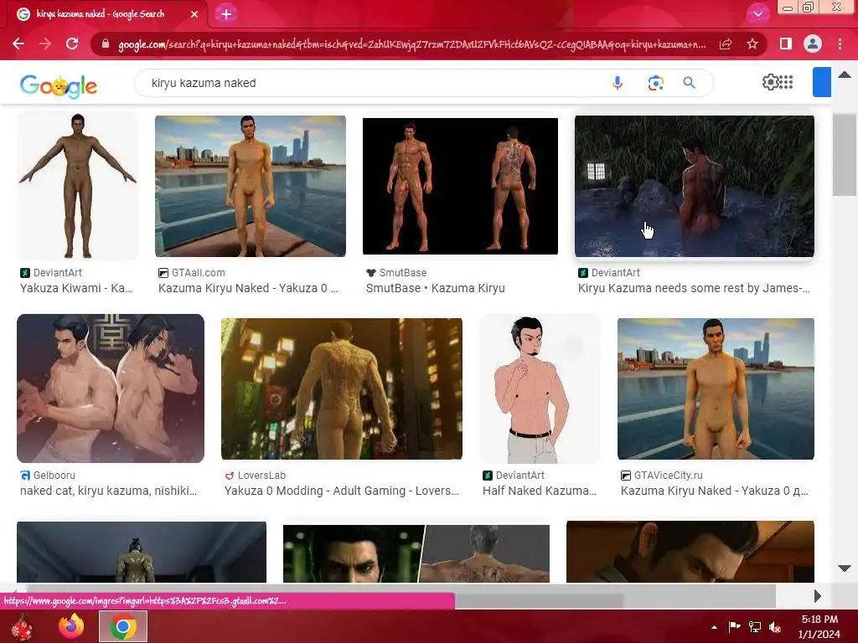Go back to the previous page
This screenshot has width=858, height=643.
tap(18, 44)
